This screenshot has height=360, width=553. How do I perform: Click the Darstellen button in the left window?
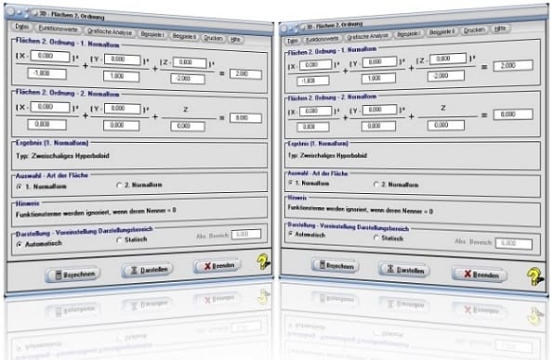pyautogui.click(x=148, y=270)
